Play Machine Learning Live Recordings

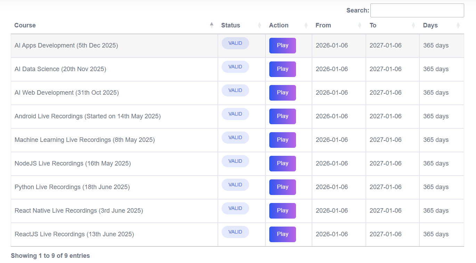click(282, 140)
